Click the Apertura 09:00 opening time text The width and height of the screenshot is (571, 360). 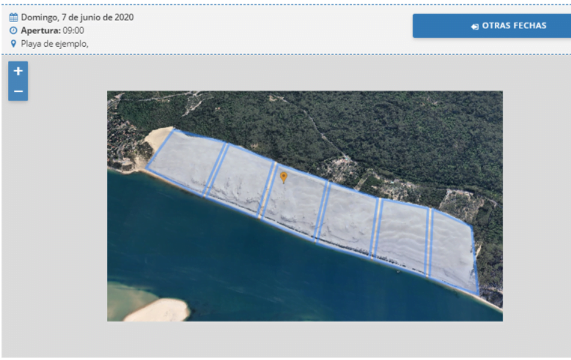[x=52, y=31]
